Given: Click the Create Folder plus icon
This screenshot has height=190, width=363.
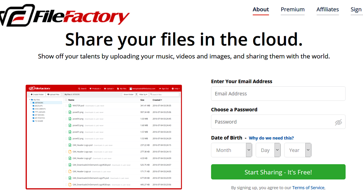Looking at the screenshot, I should [31, 94].
